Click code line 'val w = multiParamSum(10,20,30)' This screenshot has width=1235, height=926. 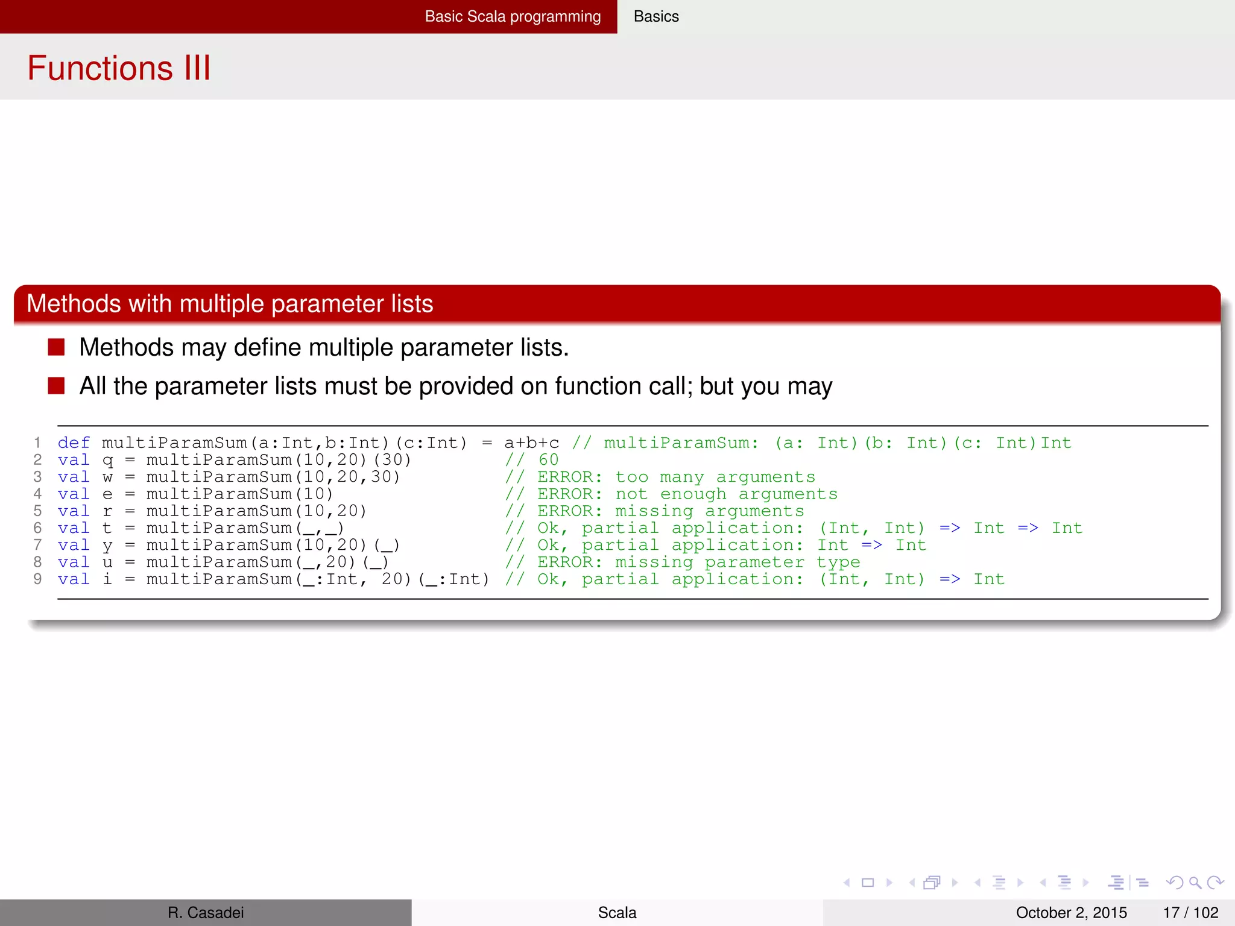point(229,477)
